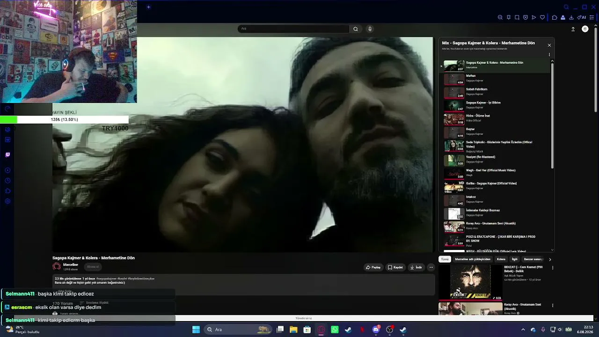
Task: Open the extensions cube in browser sidebar
Action: 7,191
